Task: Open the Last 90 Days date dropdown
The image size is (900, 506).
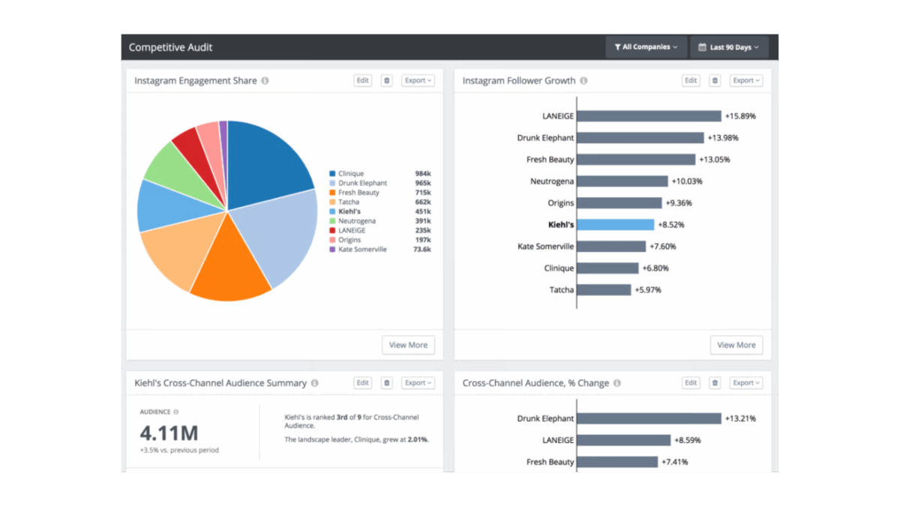Action: coord(728,46)
